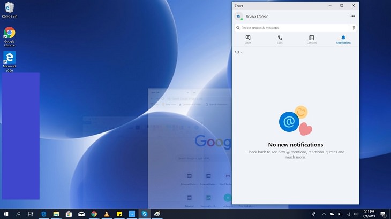Open VLC media player from the taskbar
The height and width of the screenshot is (219, 391).
pyautogui.click(x=107, y=214)
